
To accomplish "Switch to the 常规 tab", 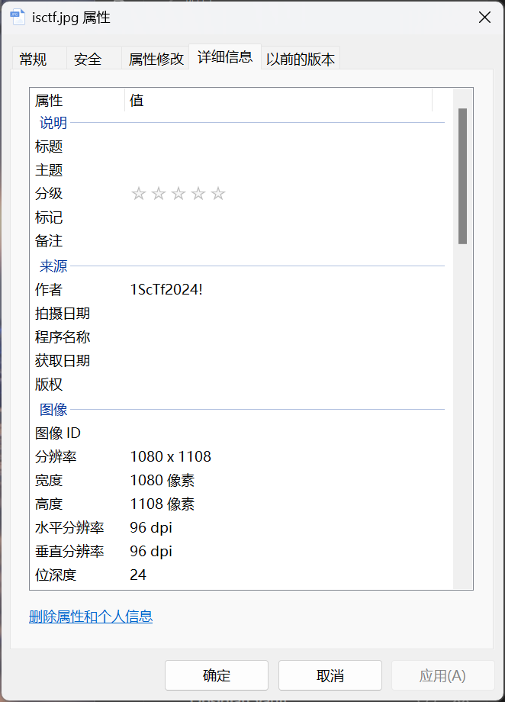I will [33, 59].
